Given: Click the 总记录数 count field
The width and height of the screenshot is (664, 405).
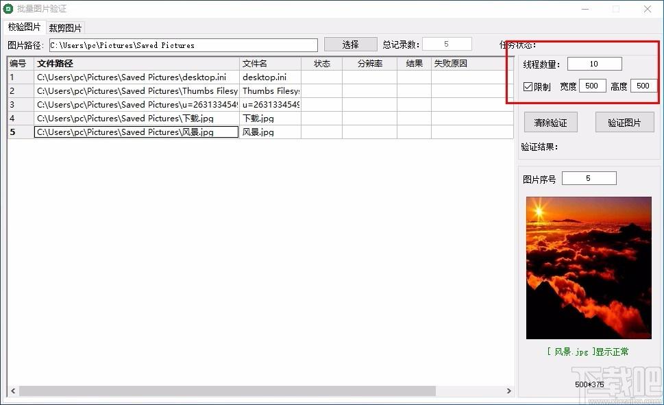Looking at the screenshot, I should click(447, 44).
